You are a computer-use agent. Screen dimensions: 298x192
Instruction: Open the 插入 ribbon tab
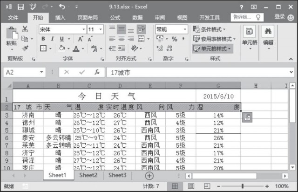(61, 18)
